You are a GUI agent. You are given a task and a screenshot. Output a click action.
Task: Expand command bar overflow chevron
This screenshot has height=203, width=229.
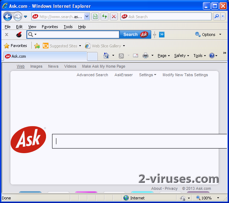(224, 53)
